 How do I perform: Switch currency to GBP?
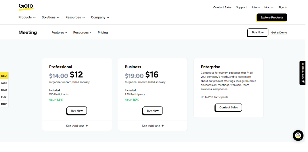4,104
